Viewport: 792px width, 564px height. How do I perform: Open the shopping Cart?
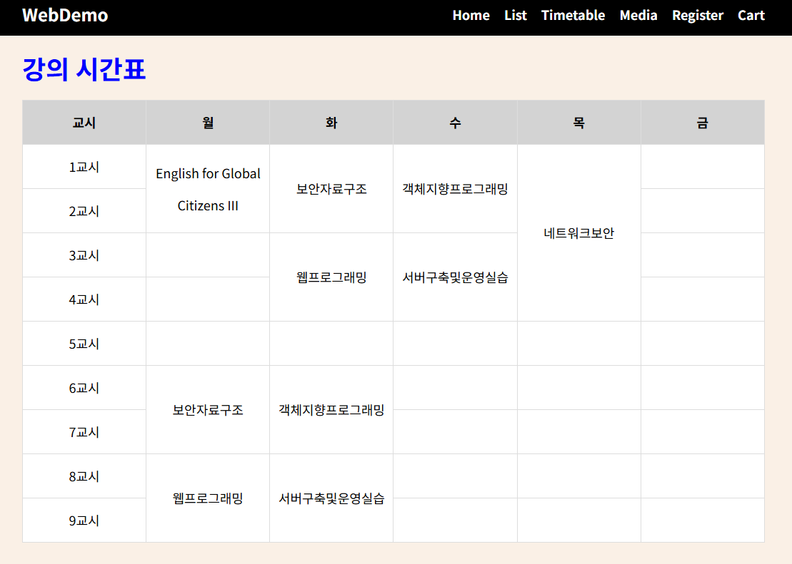pyautogui.click(x=751, y=15)
